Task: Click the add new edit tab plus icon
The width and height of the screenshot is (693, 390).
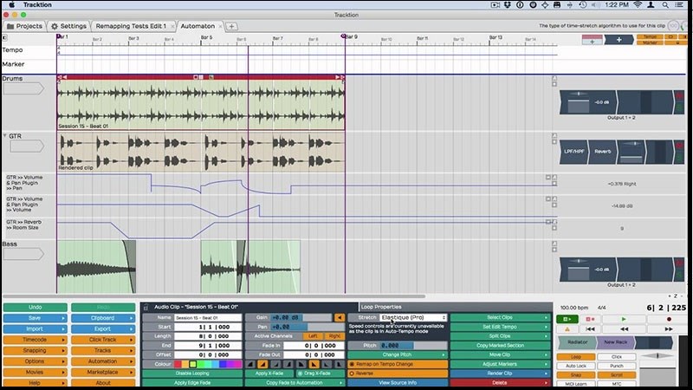Action: pos(232,26)
